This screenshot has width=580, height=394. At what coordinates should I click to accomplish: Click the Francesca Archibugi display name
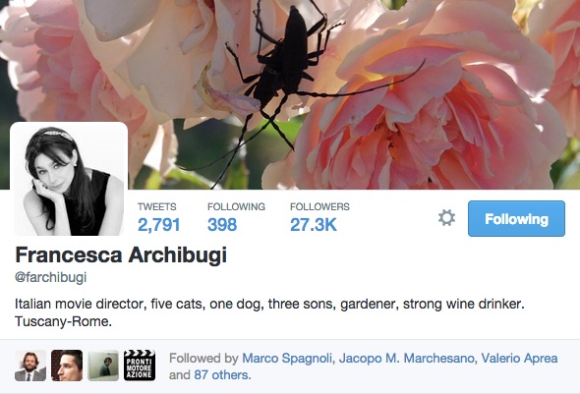[121, 255]
